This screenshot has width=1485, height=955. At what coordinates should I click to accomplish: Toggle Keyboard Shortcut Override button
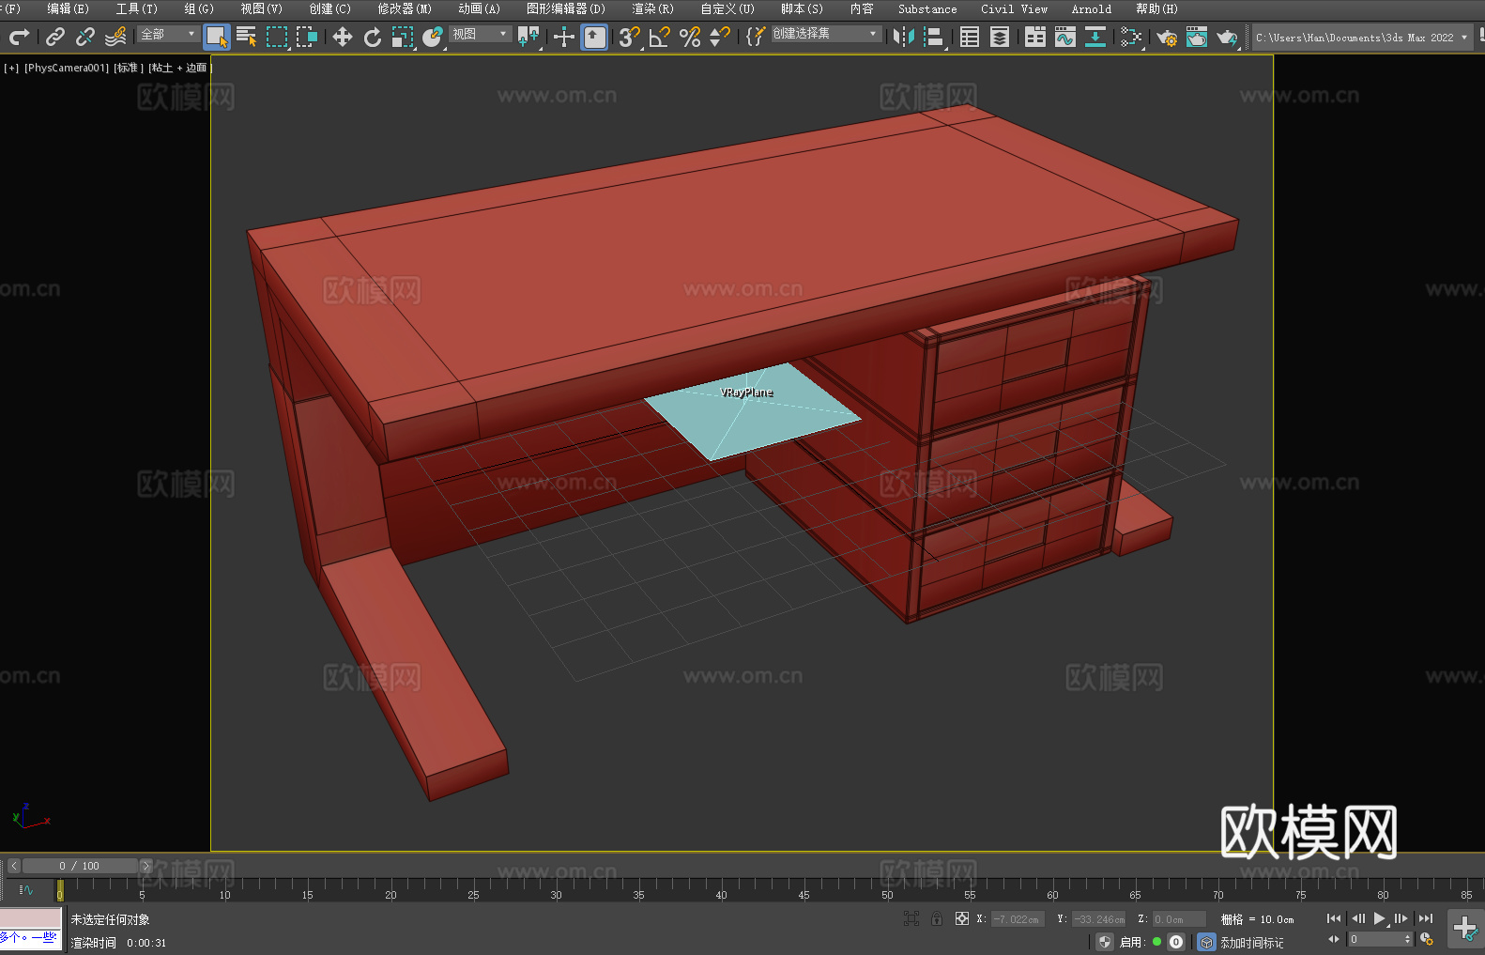coord(594,37)
